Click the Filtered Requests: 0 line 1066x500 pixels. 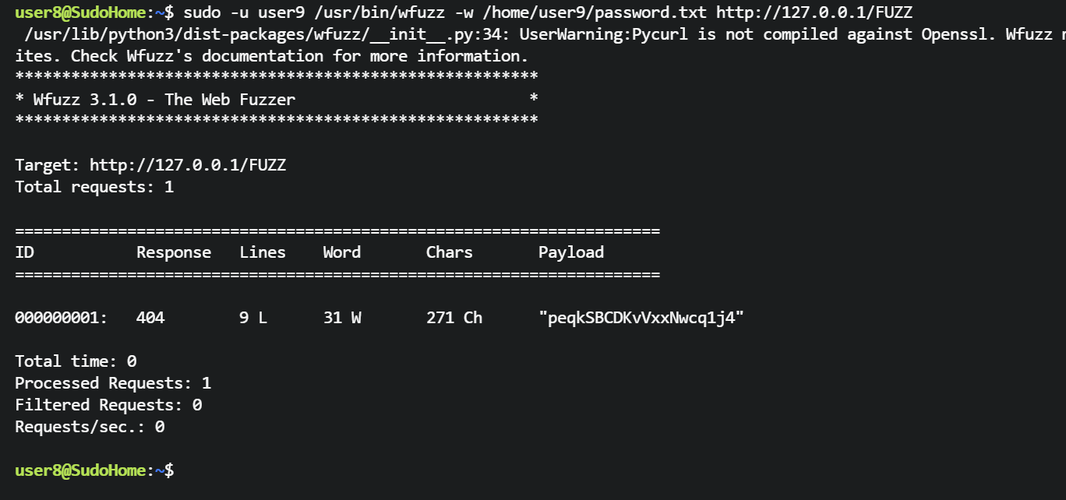108,405
